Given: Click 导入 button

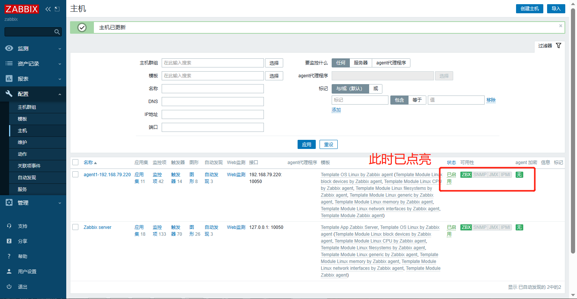Looking at the screenshot, I should [x=556, y=8].
